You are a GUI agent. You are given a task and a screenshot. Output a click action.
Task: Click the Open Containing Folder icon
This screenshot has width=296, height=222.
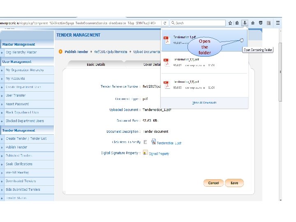[x=242, y=40]
